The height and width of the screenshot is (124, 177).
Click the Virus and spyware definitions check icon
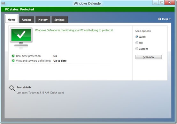click(x=13, y=61)
